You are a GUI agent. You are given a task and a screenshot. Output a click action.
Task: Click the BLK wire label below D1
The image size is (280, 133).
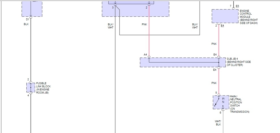26,24
